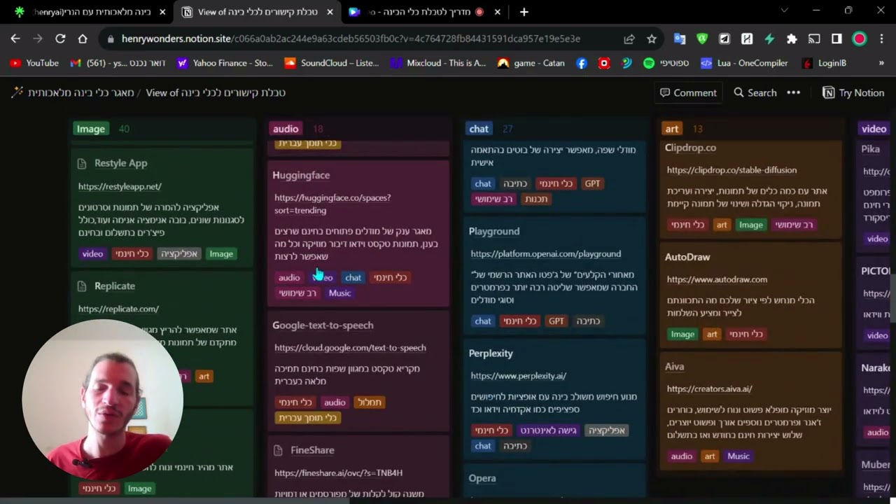Toggle the browser side panel
The width and height of the screenshot is (896, 504).
pos(836,38)
